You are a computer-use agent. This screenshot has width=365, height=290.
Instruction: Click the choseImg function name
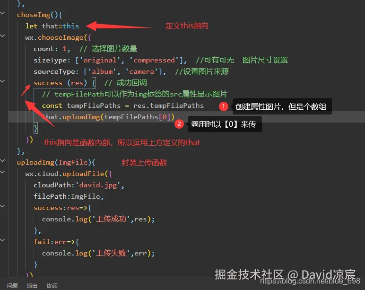point(34,15)
